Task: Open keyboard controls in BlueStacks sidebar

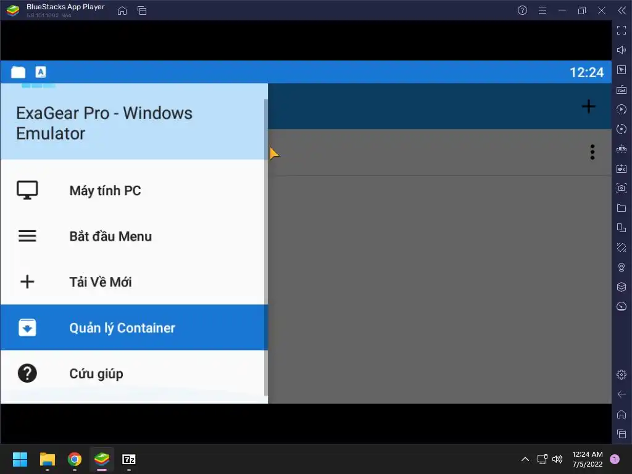Action: click(x=622, y=89)
